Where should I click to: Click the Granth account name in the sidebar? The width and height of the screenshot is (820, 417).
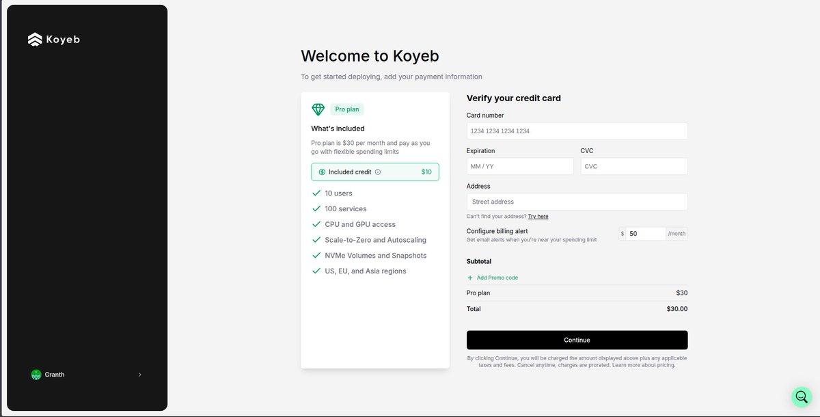[55, 375]
